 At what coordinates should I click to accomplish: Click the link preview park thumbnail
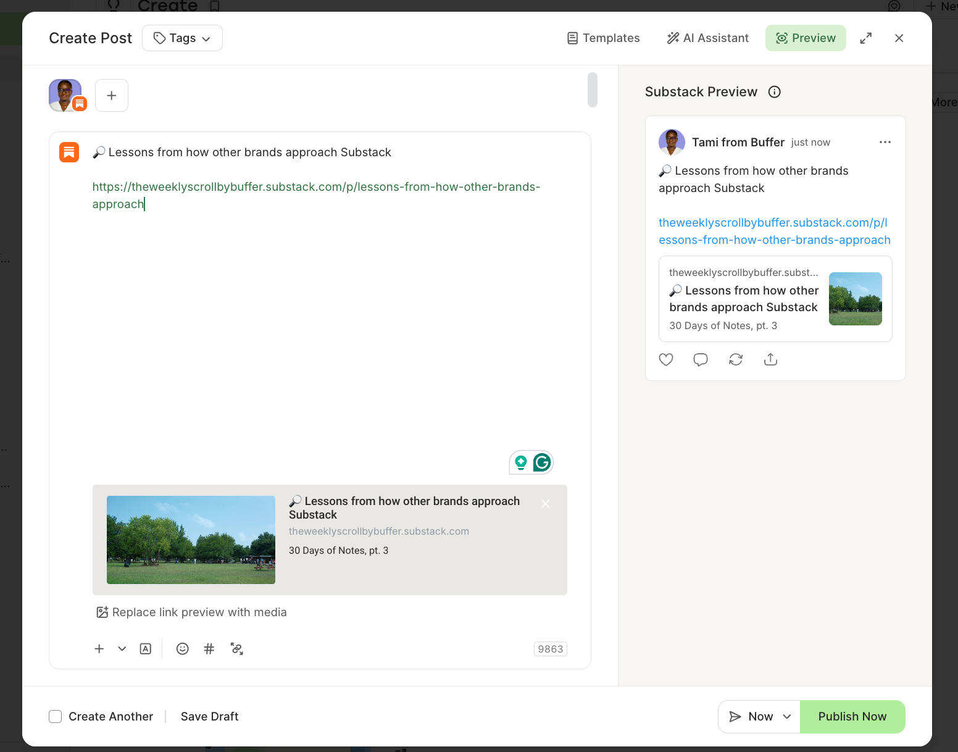(x=191, y=540)
